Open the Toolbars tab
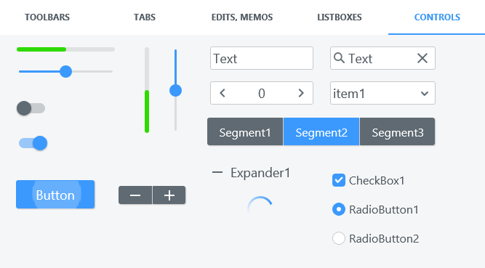The width and height of the screenshot is (485, 268). point(47,17)
